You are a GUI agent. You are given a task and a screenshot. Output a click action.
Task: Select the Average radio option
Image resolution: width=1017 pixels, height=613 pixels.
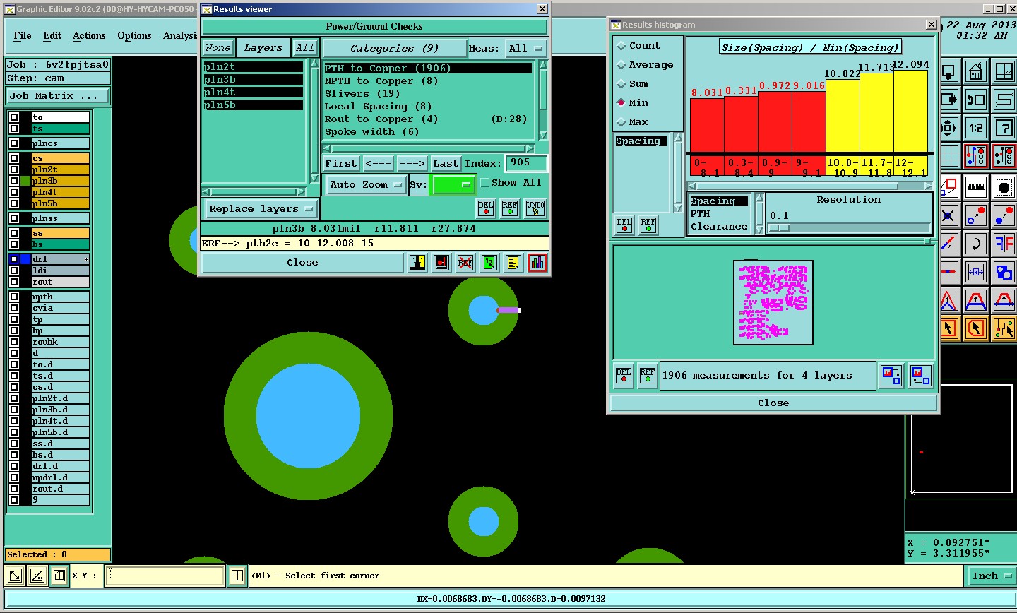621,65
